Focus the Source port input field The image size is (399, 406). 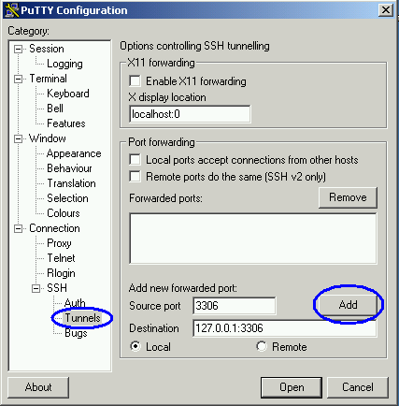point(235,306)
